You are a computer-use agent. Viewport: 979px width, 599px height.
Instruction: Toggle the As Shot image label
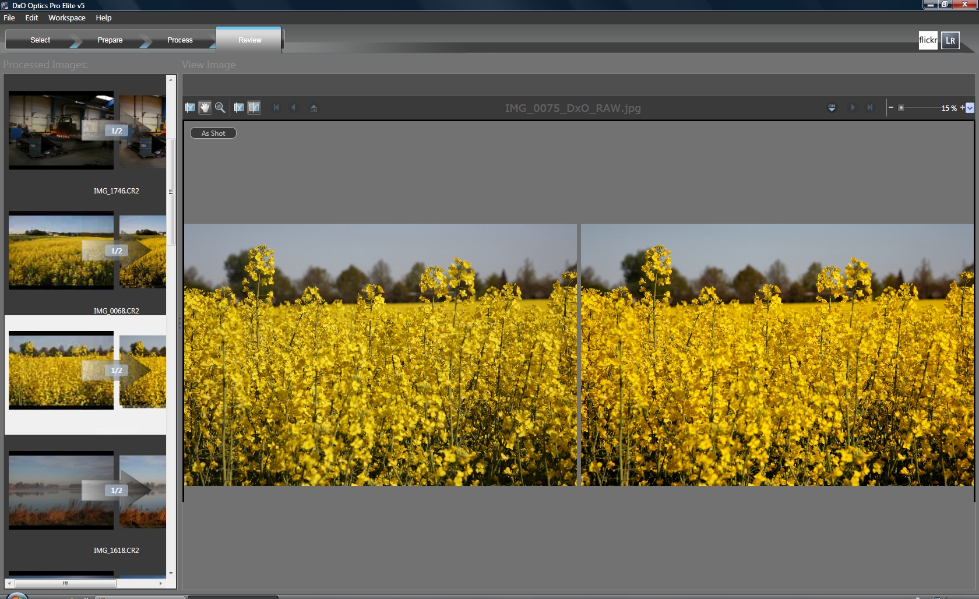point(213,133)
